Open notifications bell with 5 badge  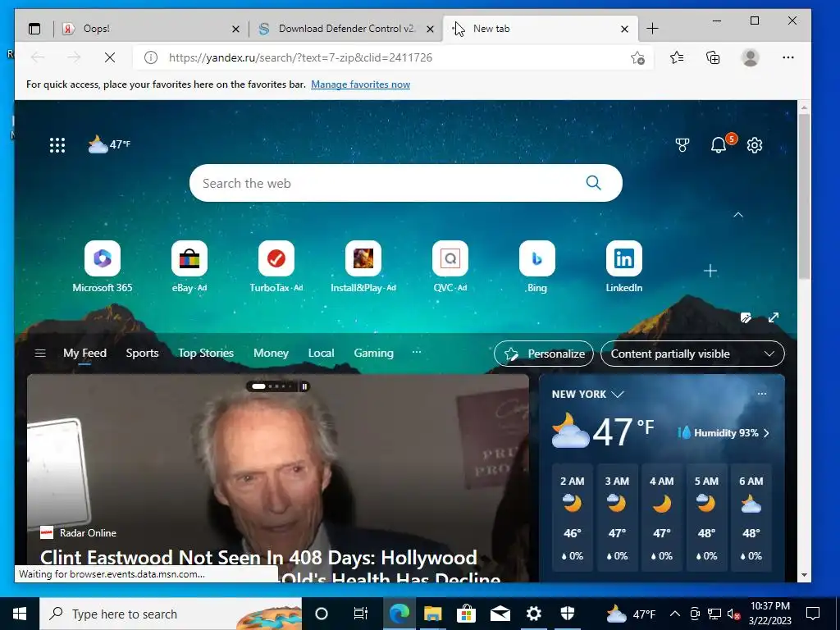pos(719,144)
